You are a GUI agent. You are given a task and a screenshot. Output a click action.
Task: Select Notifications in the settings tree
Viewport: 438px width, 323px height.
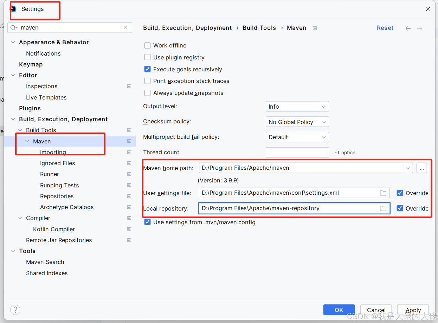click(x=43, y=53)
